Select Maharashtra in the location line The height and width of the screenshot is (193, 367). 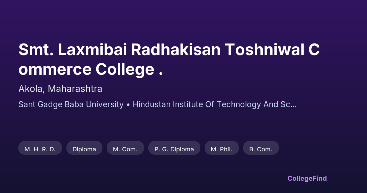[75, 89]
